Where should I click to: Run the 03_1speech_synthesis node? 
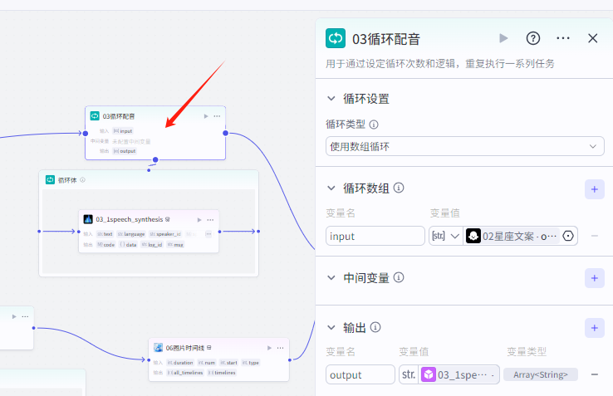199,220
